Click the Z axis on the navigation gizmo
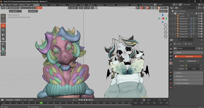Screen dimensions: 204x108 pyautogui.click(x=163, y=15)
